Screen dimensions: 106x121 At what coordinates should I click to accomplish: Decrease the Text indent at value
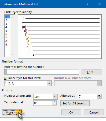55,104
